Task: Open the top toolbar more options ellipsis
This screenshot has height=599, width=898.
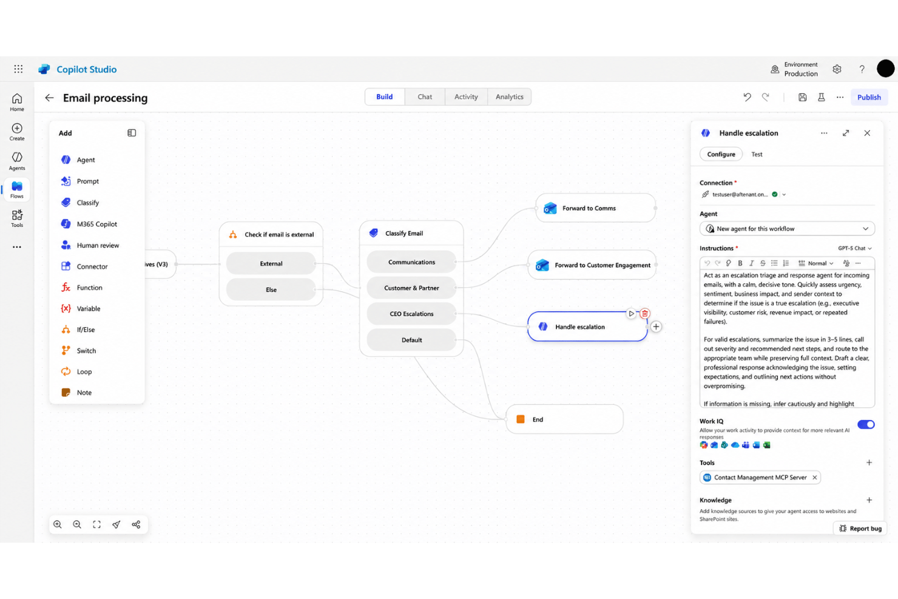Action: 840,97
